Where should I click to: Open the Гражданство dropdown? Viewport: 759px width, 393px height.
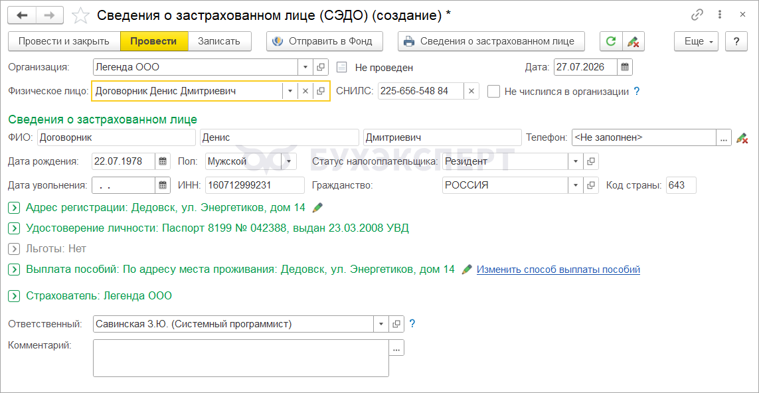[576, 185]
